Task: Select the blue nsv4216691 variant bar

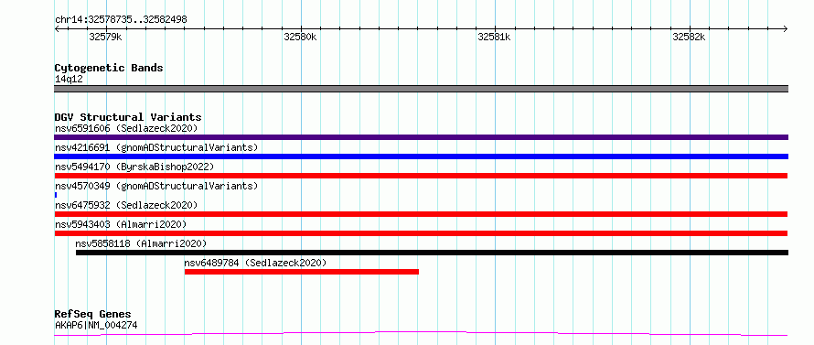Action: point(421,156)
